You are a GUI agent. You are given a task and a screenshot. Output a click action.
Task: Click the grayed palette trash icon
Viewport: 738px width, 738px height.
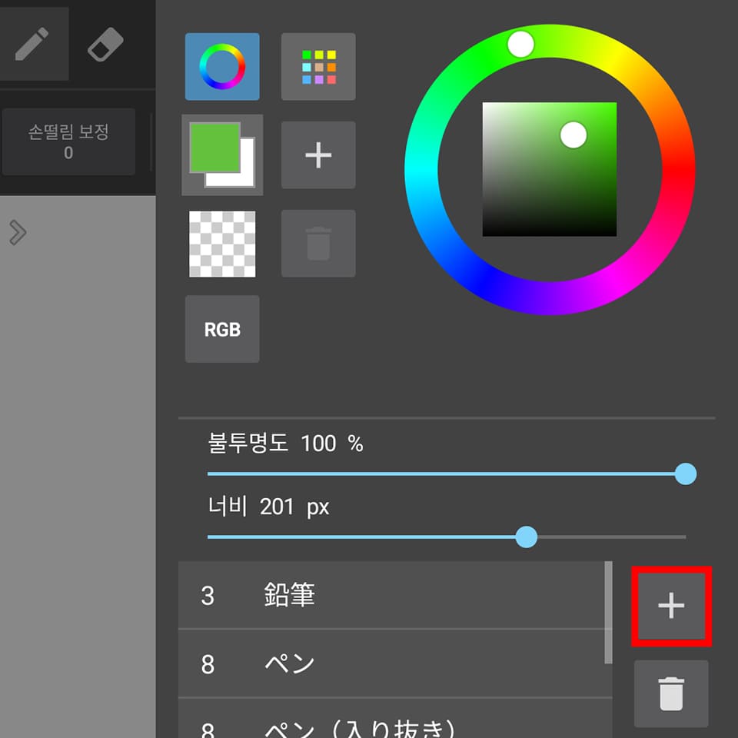[318, 244]
